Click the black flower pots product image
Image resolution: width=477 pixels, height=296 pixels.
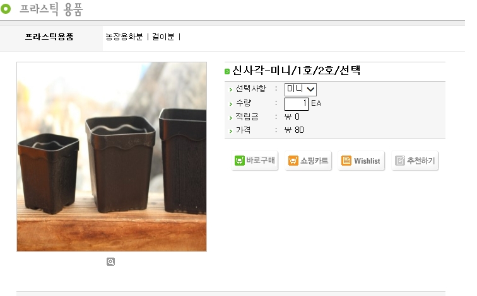coord(112,157)
